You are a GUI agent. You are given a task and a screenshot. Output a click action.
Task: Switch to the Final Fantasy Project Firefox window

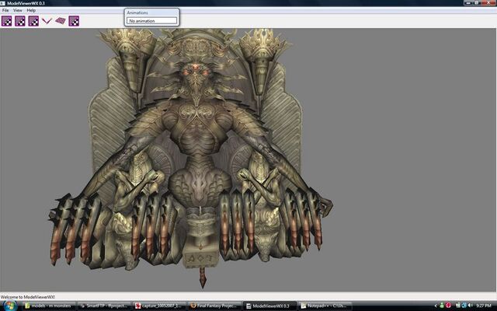(x=214, y=306)
